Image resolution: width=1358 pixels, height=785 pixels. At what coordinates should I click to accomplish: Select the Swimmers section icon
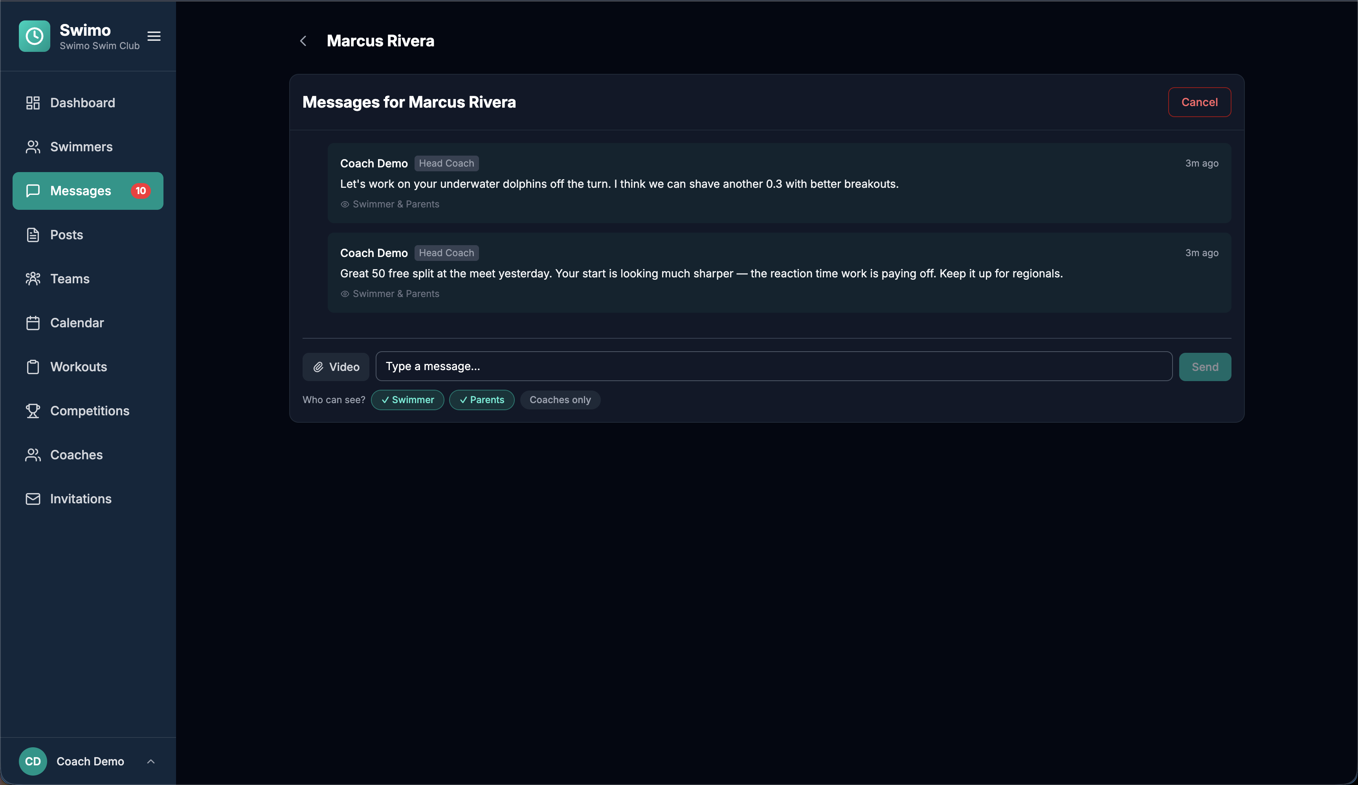tap(33, 147)
